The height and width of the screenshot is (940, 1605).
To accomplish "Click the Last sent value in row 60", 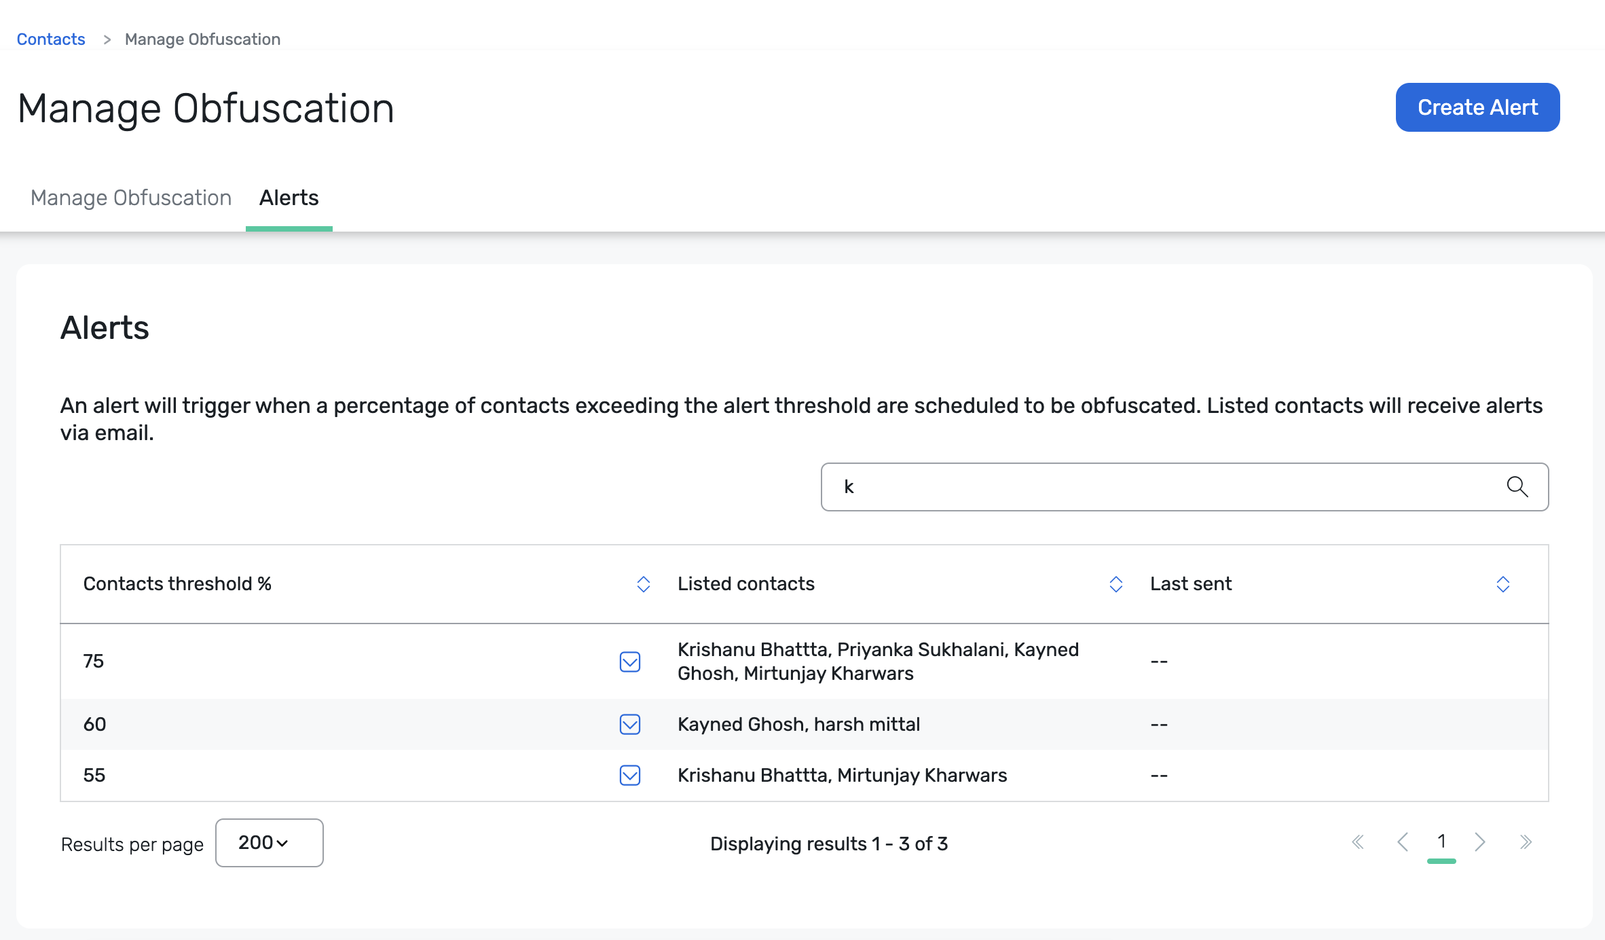I will (1159, 724).
